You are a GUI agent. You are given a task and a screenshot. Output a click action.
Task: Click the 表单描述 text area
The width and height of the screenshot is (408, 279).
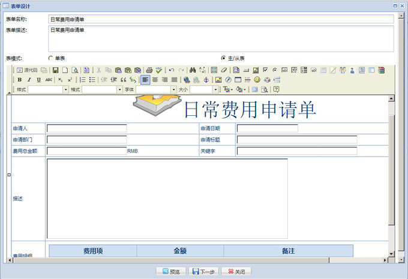point(221,38)
